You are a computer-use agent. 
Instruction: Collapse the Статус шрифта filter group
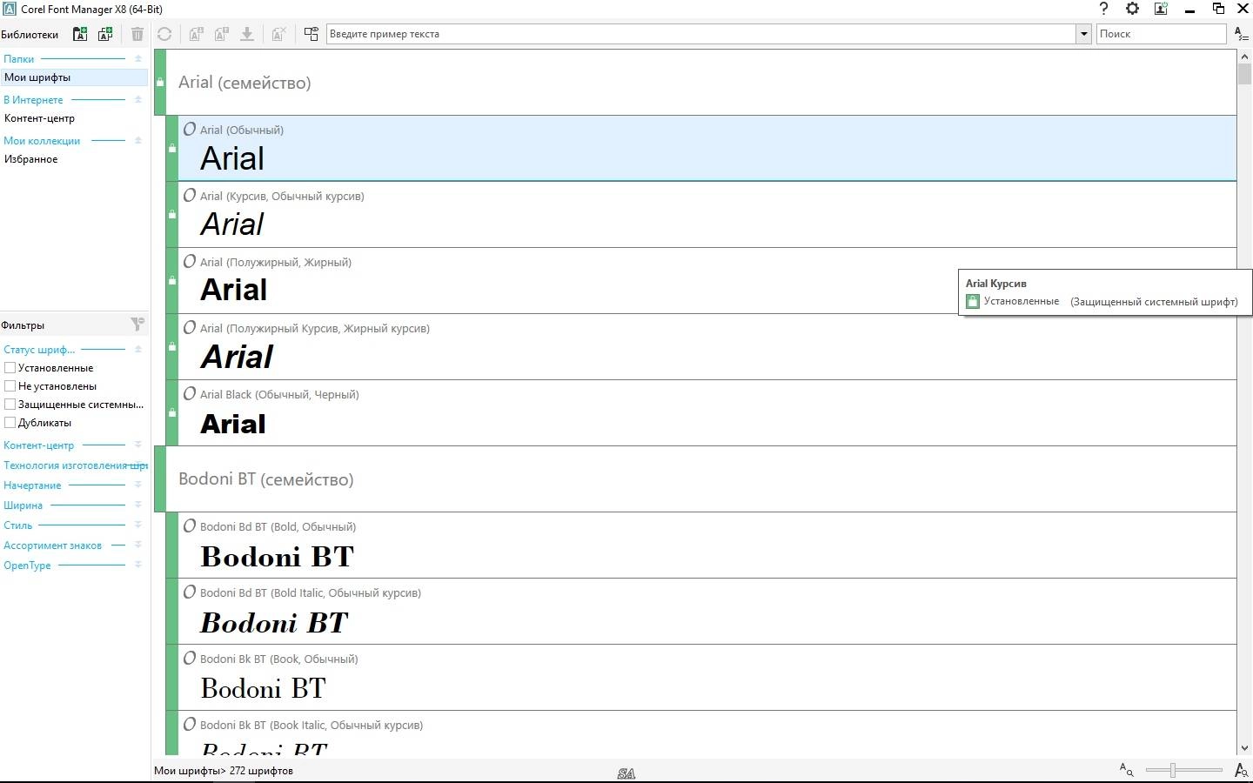click(137, 349)
